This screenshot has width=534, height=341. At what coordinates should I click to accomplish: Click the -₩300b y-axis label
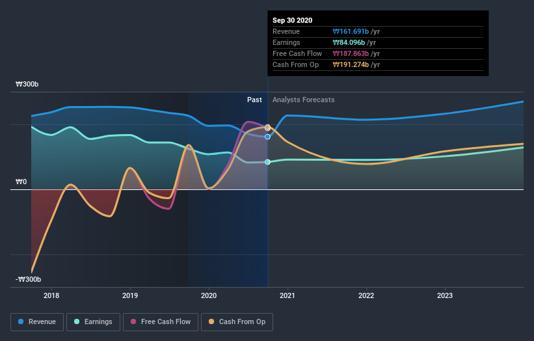coord(28,279)
